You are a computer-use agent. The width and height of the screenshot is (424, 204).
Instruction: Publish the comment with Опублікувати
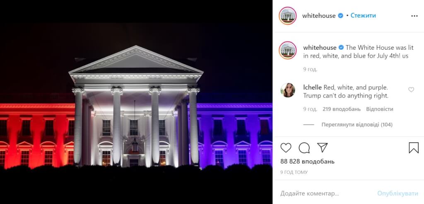398,194
